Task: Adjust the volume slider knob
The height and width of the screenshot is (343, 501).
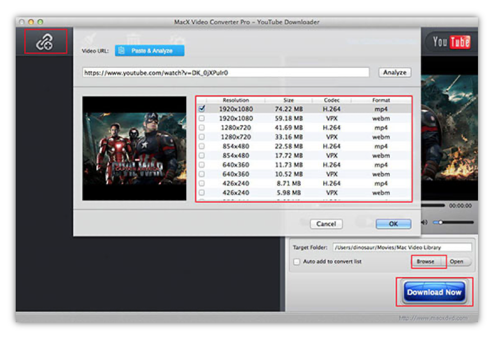Action: [x=440, y=223]
